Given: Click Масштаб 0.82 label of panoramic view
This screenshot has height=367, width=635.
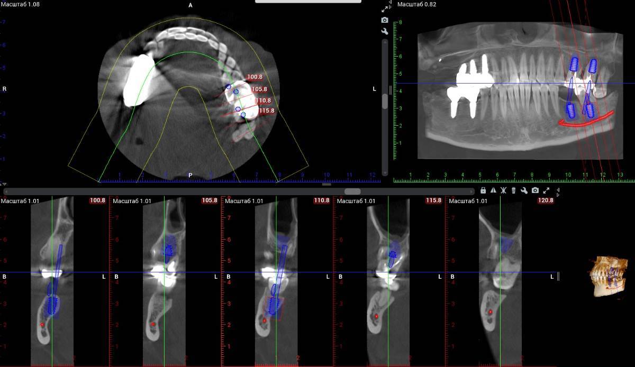Looking at the screenshot, I should (x=416, y=4).
